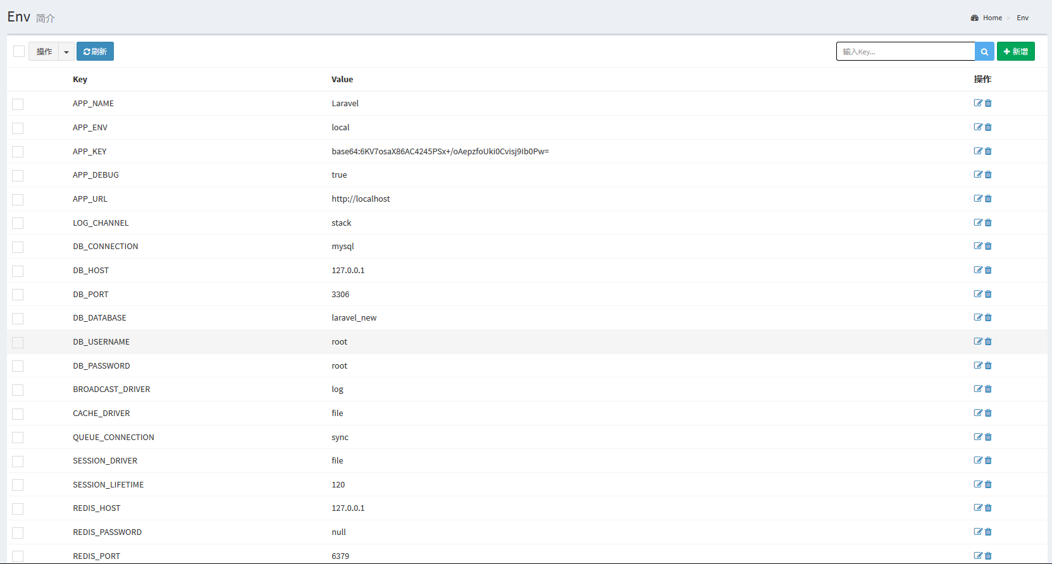Open the 操作 dropdown caret

[x=66, y=51]
